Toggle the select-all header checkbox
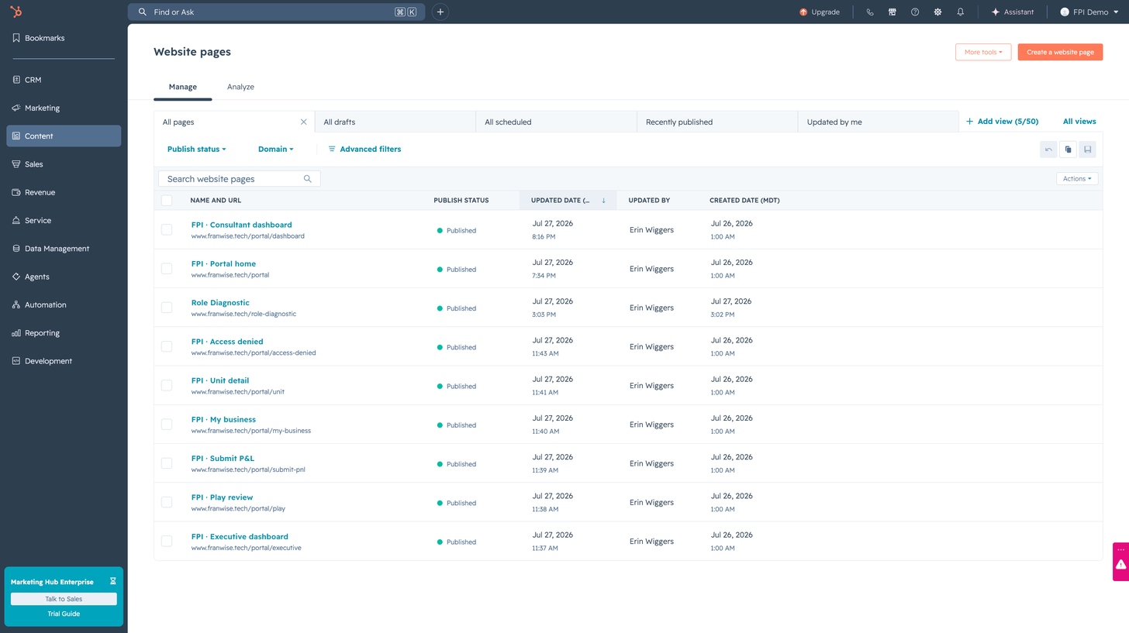Image resolution: width=1129 pixels, height=633 pixels. 167,201
